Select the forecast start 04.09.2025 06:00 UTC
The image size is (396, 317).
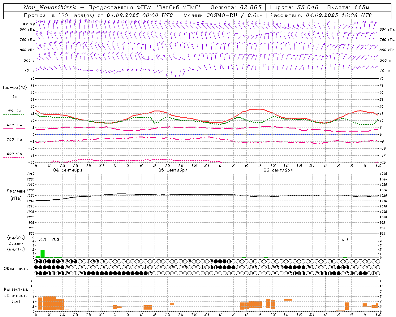140,15
